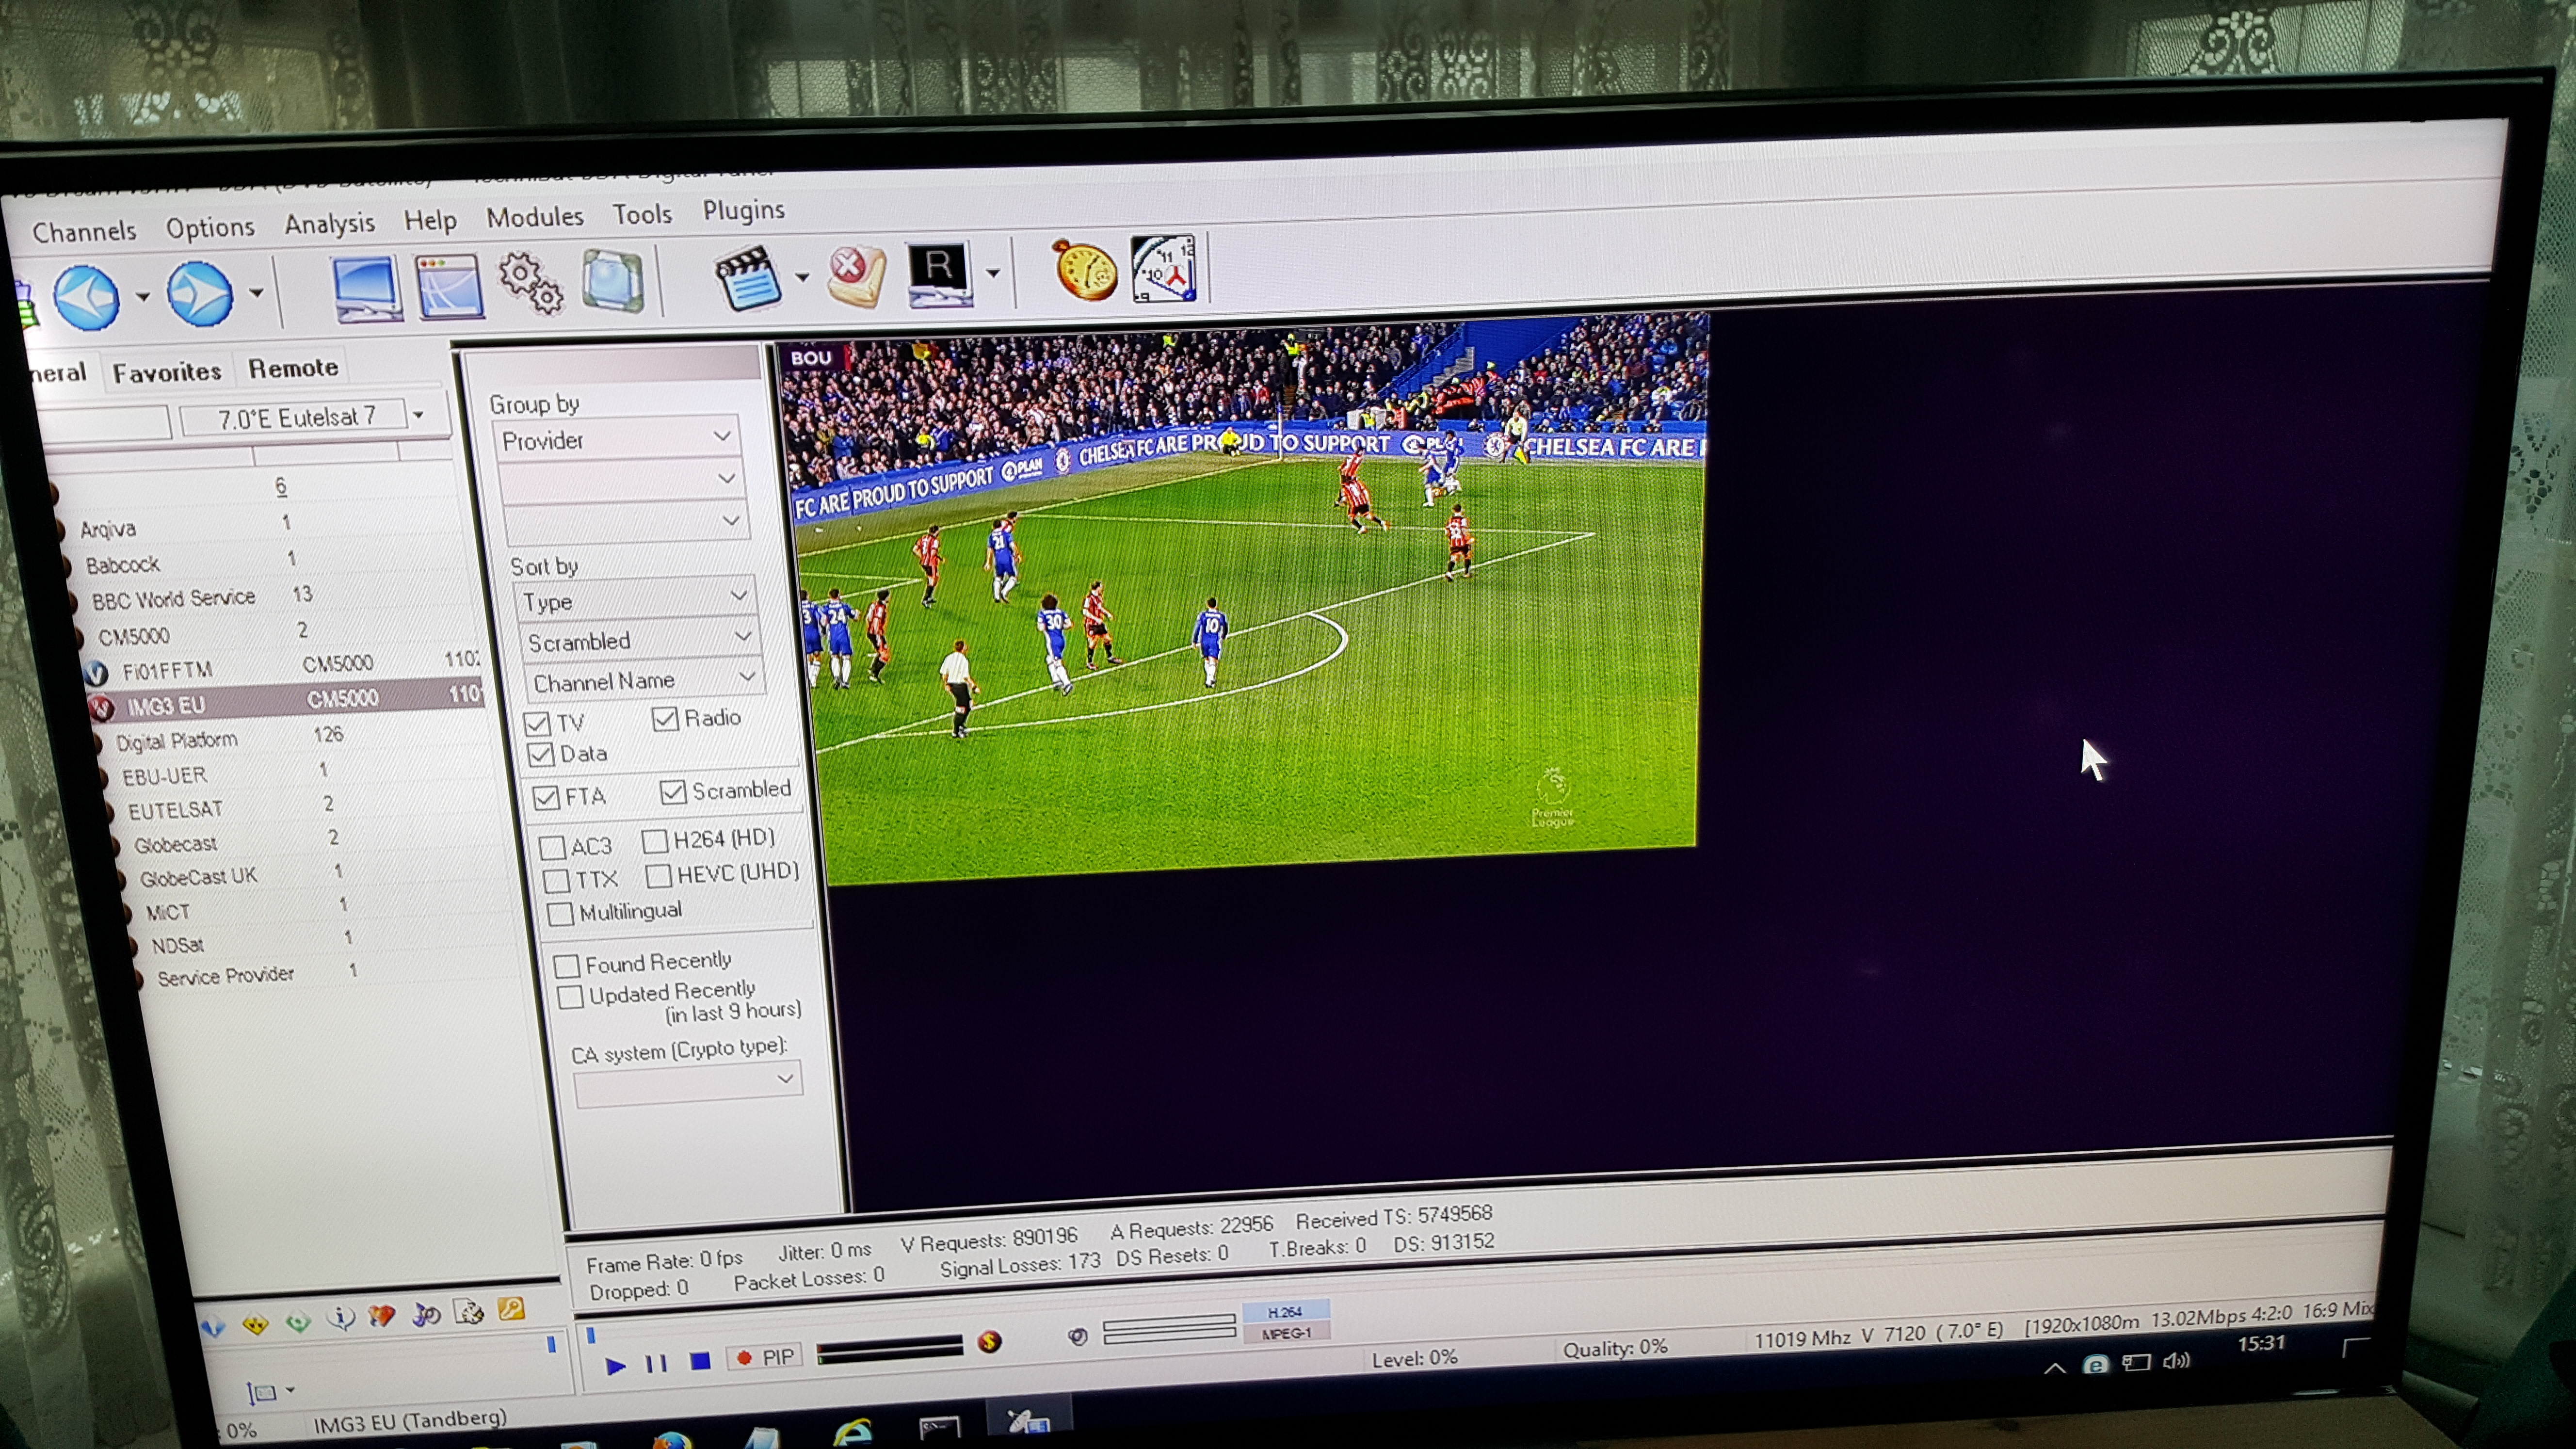
Task: Click the green diamond icon in bottom strip
Action: click(298, 1322)
